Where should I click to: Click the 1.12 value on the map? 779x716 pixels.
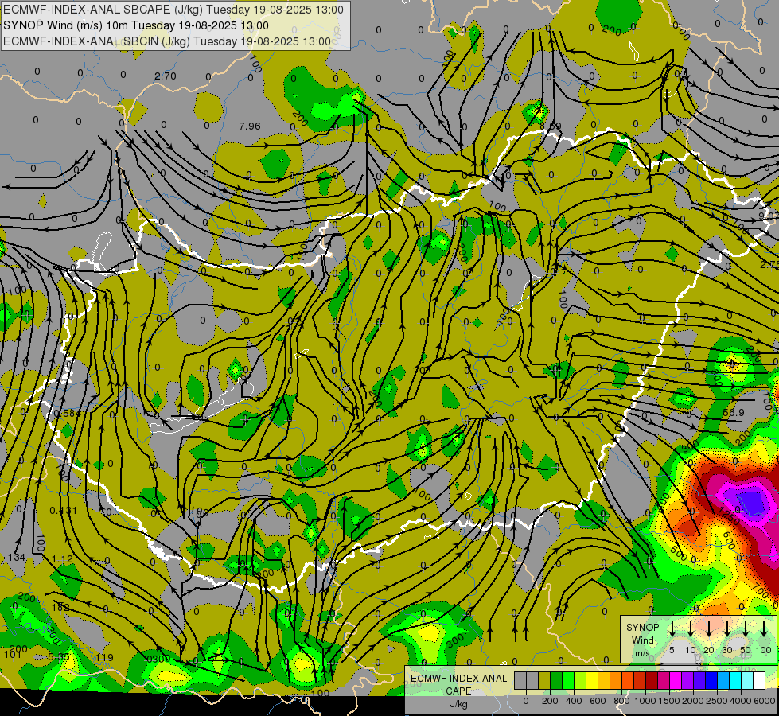(63, 559)
